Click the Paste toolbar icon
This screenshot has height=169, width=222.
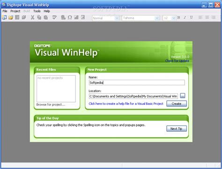(x=46, y=17)
